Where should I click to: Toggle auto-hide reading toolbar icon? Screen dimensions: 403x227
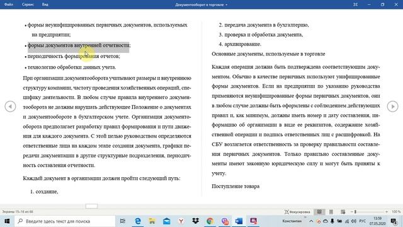click(355, 4)
